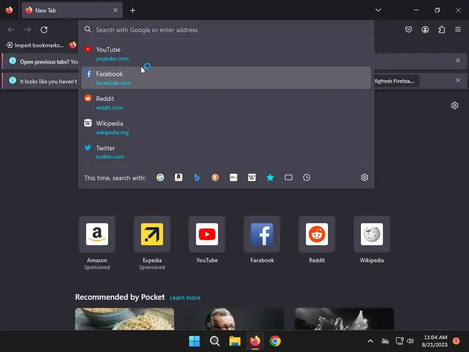The height and width of the screenshot is (352, 469).
Task: Open the Pocket story with food bowl image
Action: pyautogui.click(x=125, y=319)
